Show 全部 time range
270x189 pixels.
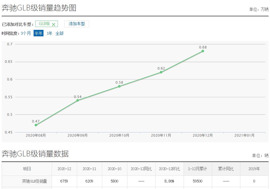point(60,33)
